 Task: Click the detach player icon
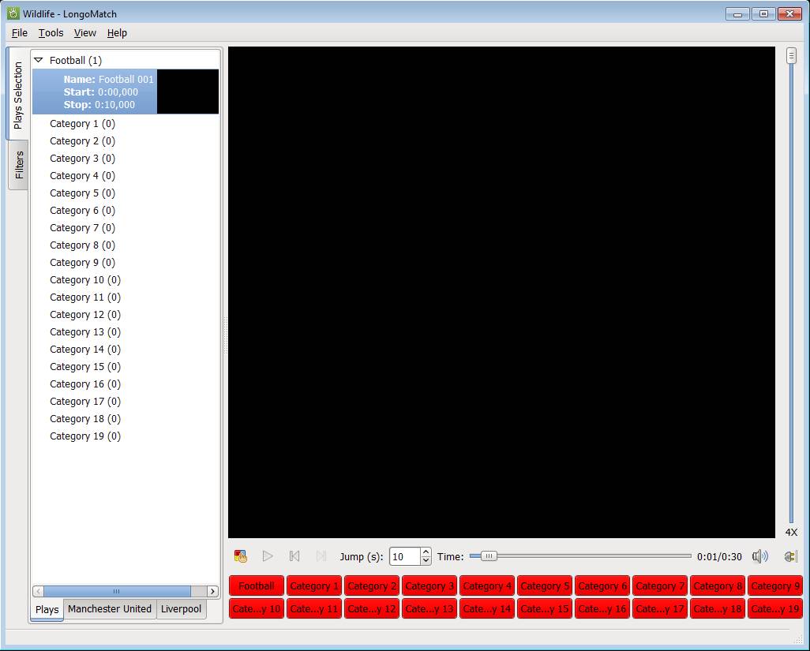pyautogui.click(x=791, y=556)
